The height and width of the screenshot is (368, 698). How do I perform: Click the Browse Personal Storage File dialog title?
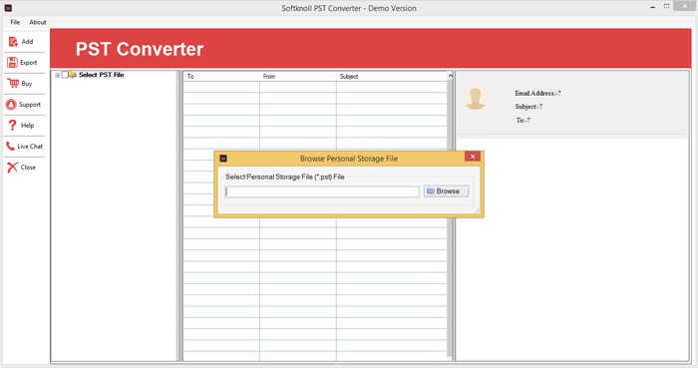coord(349,159)
